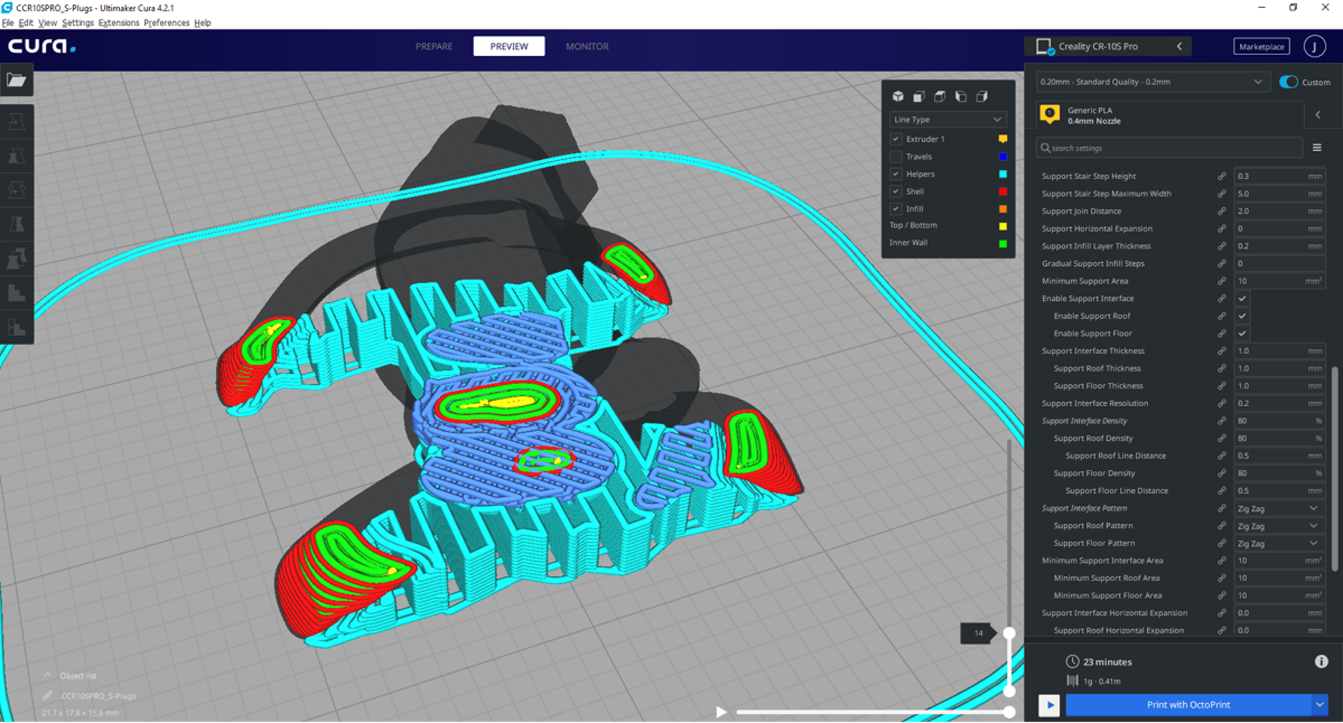Select the Move tool in the left toolbar

(x=16, y=122)
